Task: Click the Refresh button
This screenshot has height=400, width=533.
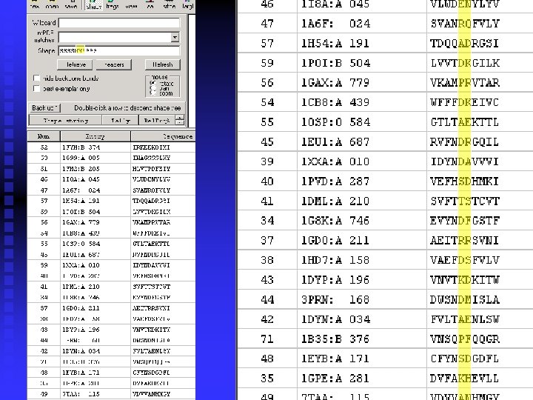Action: click(162, 64)
